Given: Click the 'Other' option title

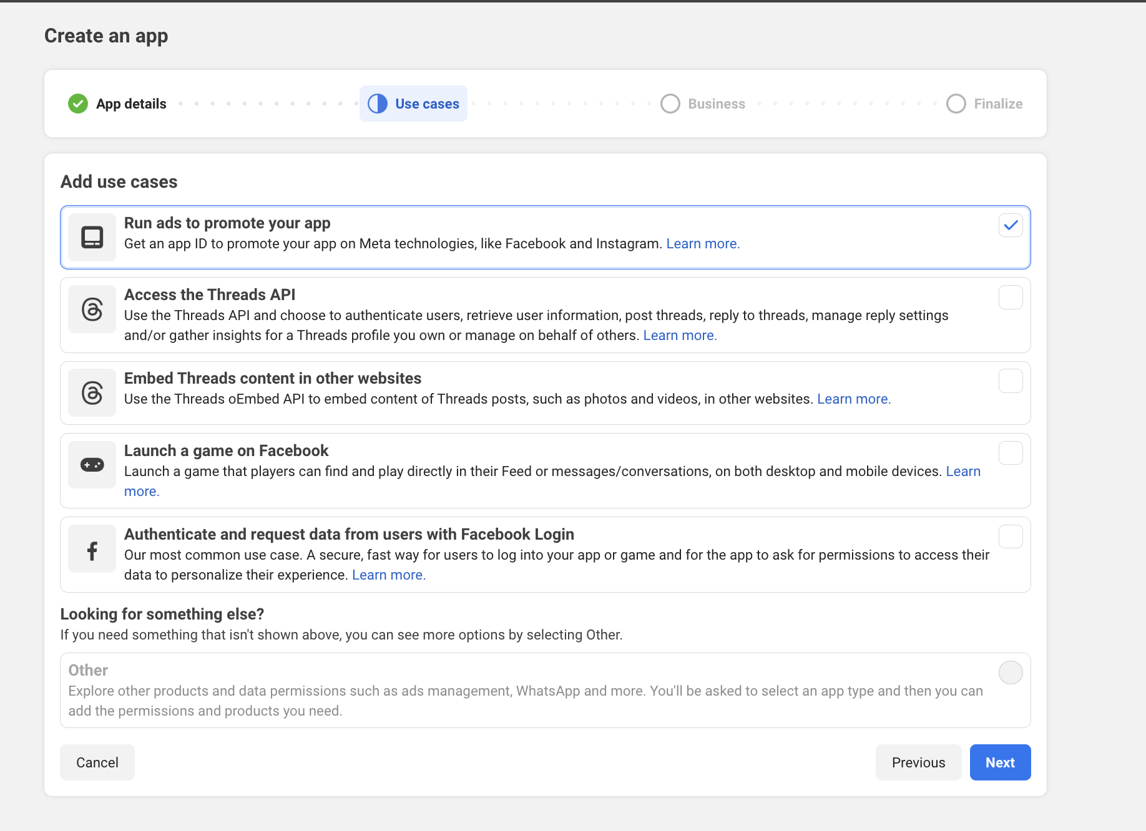Looking at the screenshot, I should pos(88,670).
